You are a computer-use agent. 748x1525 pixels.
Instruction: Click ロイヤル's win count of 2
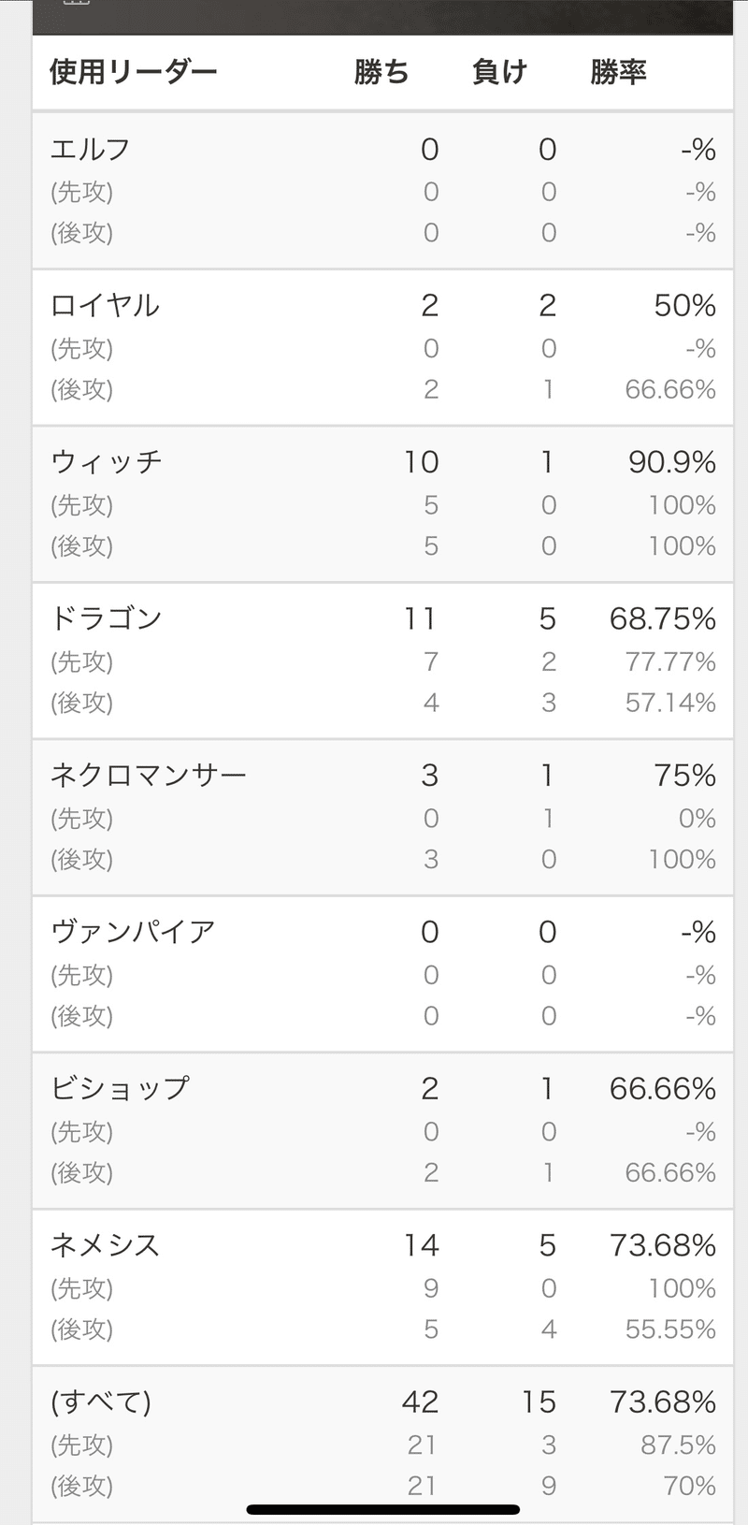pos(430,304)
